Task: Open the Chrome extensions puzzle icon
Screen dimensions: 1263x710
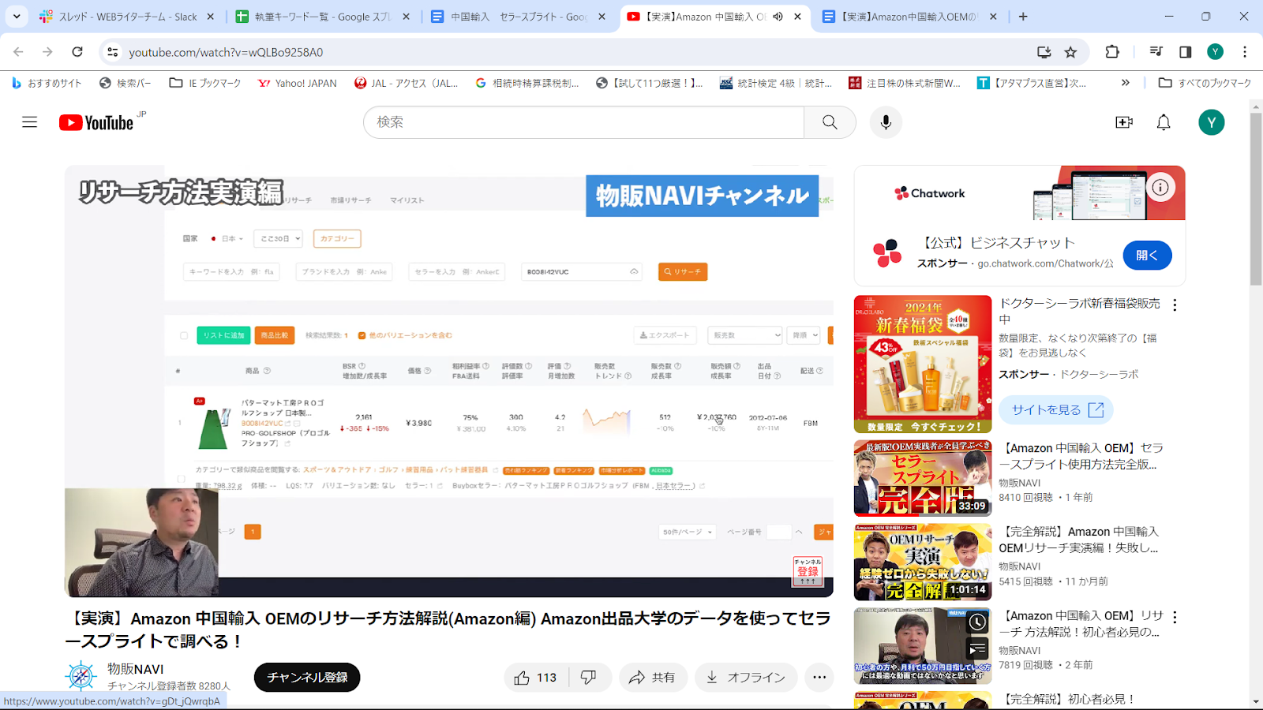Action: (1112, 52)
